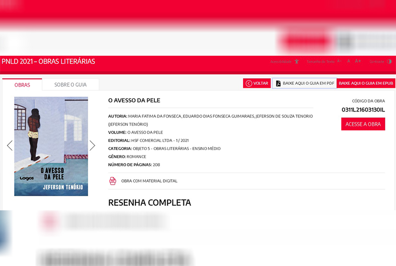Viewport: 396px width, 266px height.
Task: Download the guide in EPUB
Action: [366, 83]
